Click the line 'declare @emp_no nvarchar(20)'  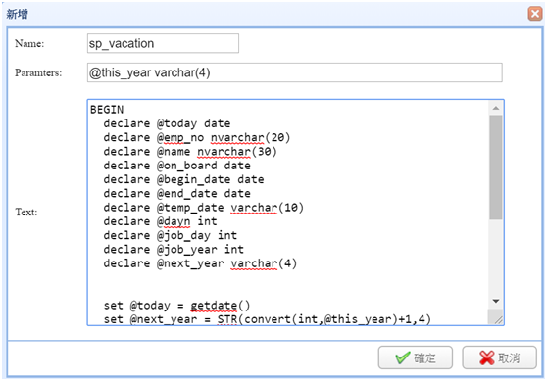pyautogui.click(x=197, y=138)
